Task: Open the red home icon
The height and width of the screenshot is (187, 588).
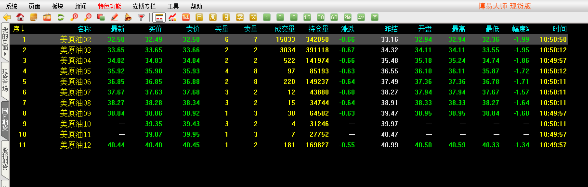Action: click(x=20, y=17)
